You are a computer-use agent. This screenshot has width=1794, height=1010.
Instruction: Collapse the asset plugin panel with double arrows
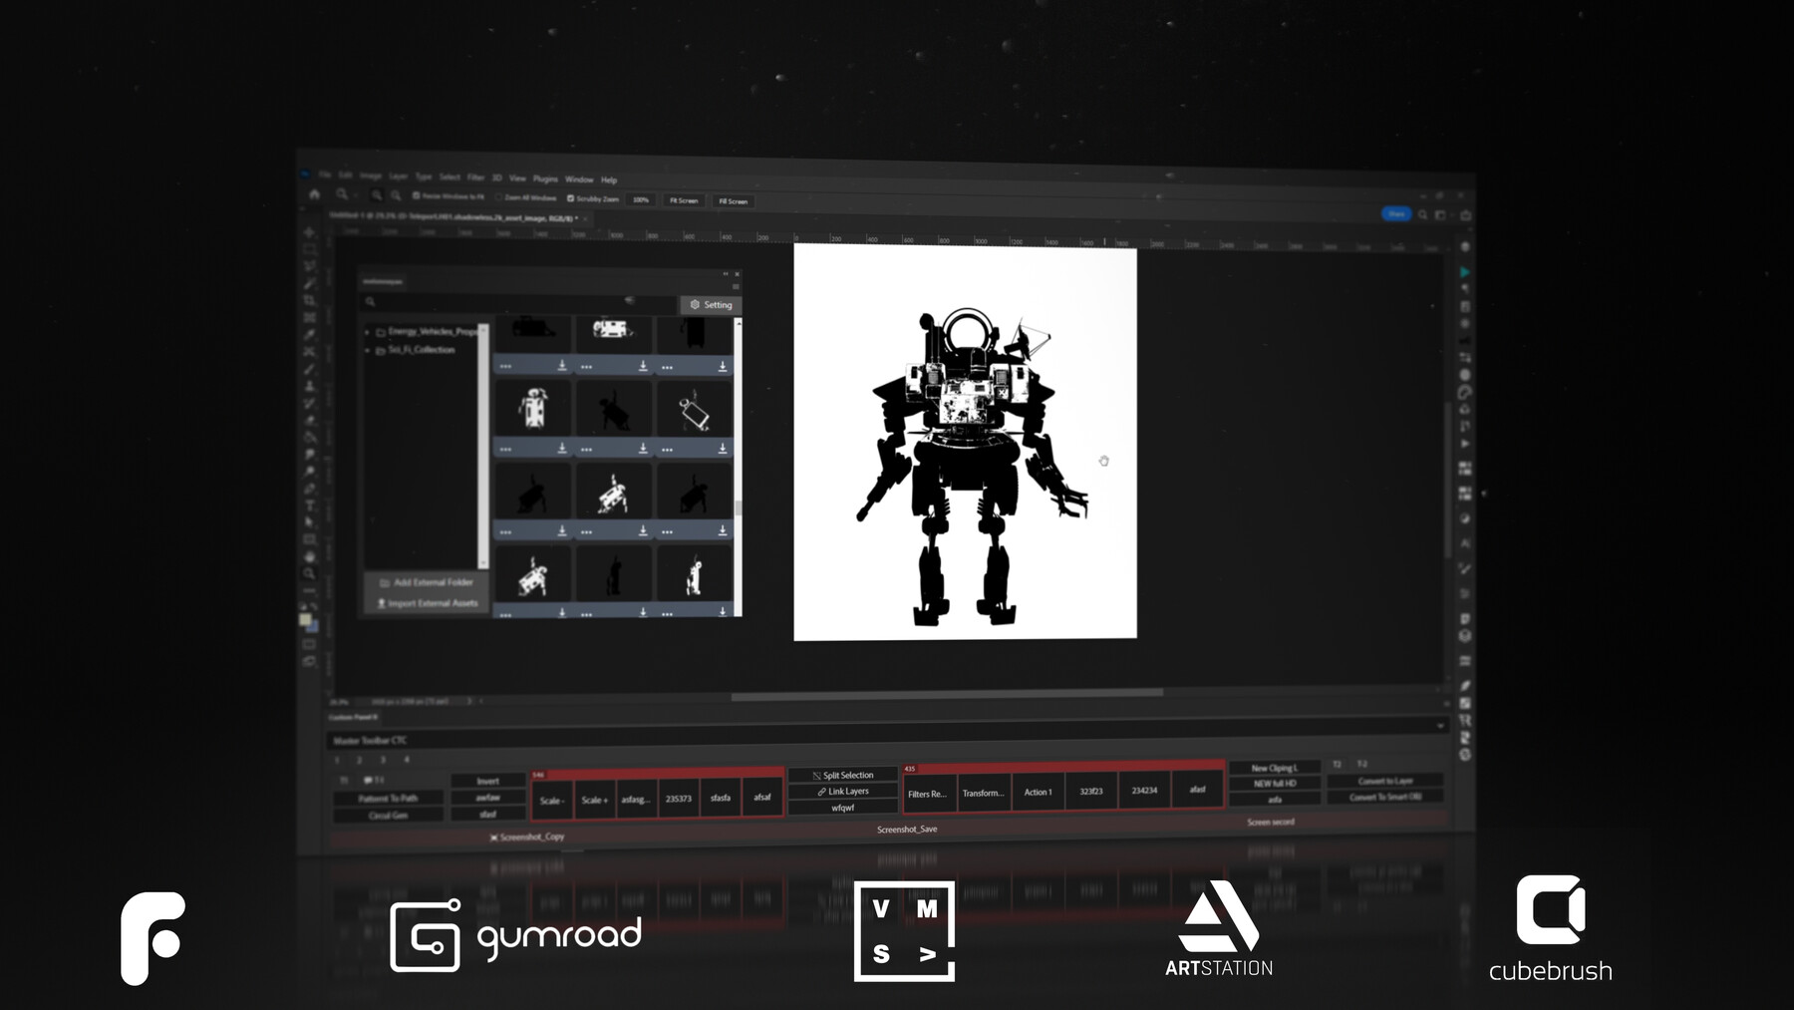[x=726, y=273]
